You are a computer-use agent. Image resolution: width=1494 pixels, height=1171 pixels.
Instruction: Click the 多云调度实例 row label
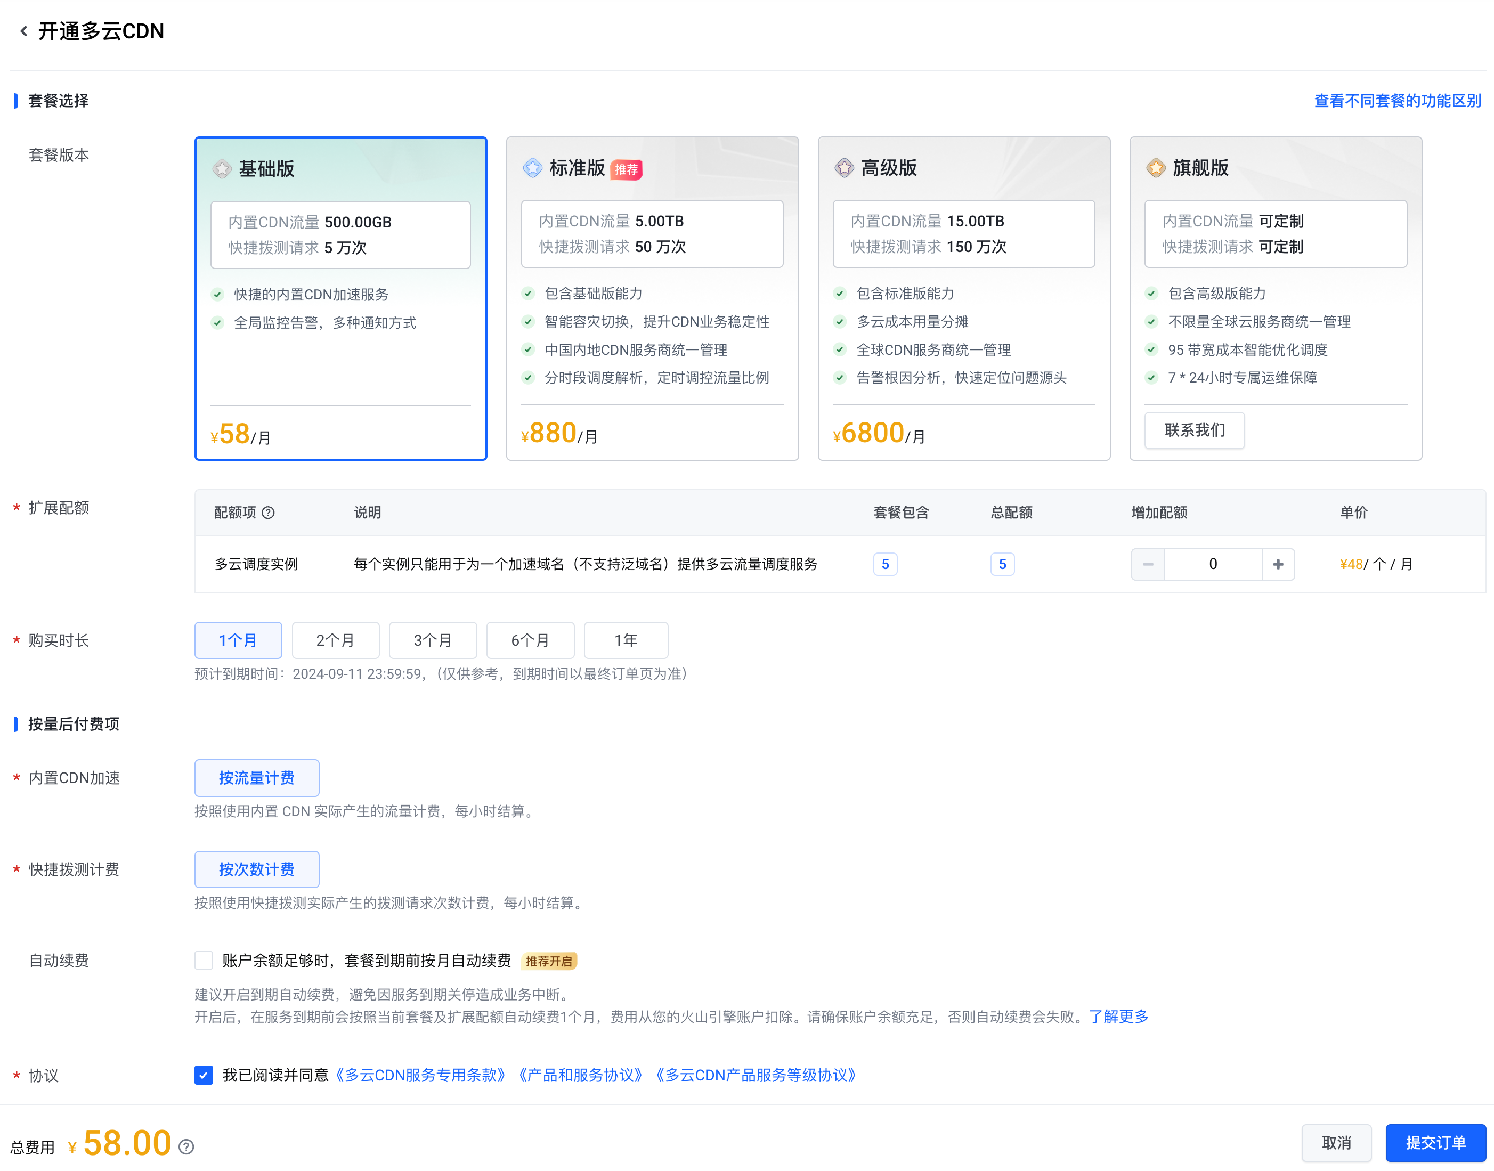[256, 564]
